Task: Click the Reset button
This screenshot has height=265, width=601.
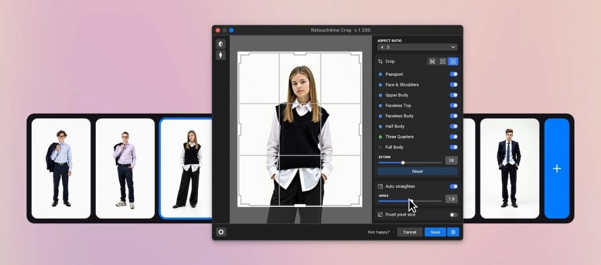Action: (x=417, y=171)
